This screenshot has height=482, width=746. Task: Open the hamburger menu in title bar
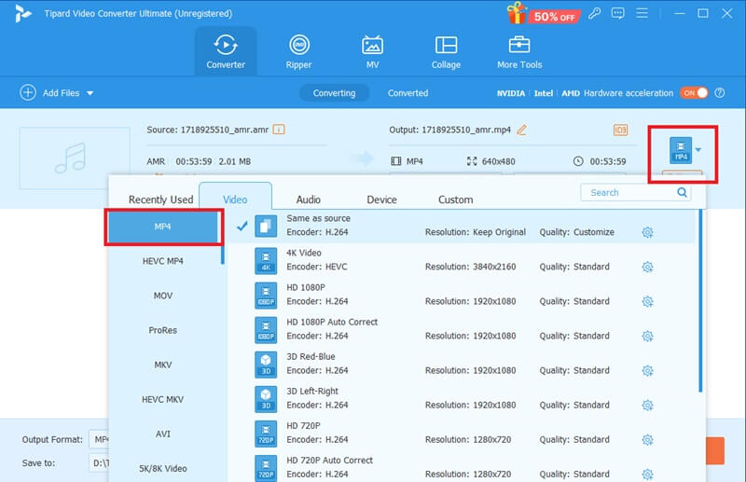tap(642, 13)
